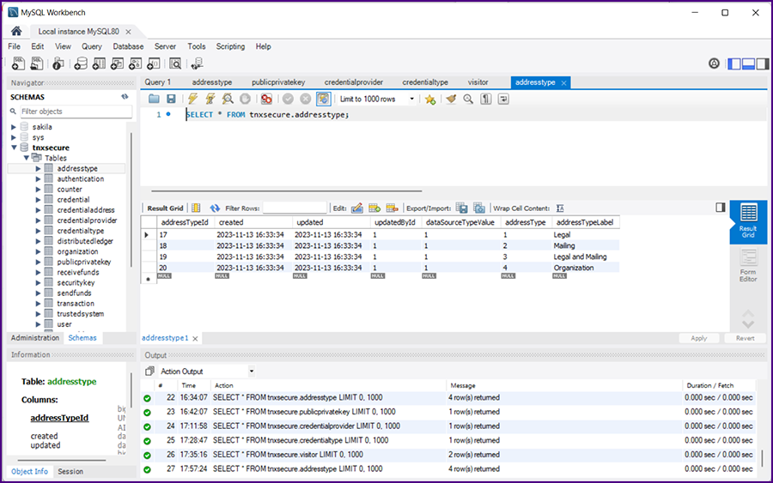Create a new view icon
This screenshot has width=773, height=483.
click(117, 63)
